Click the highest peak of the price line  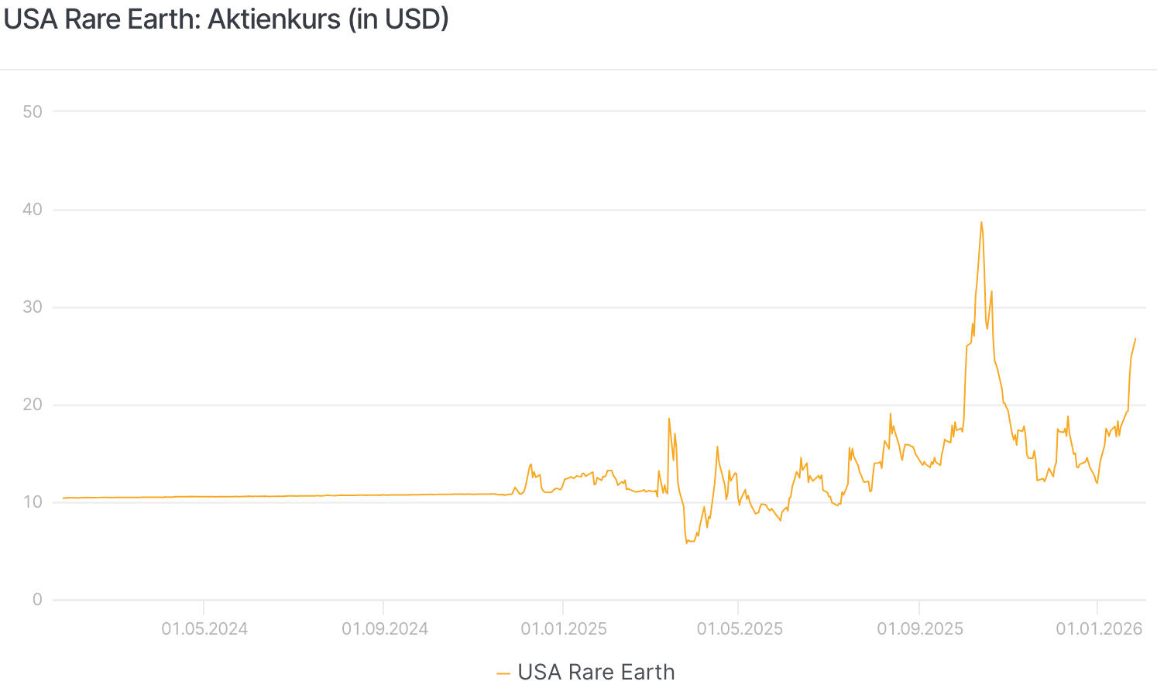click(981, 223)
